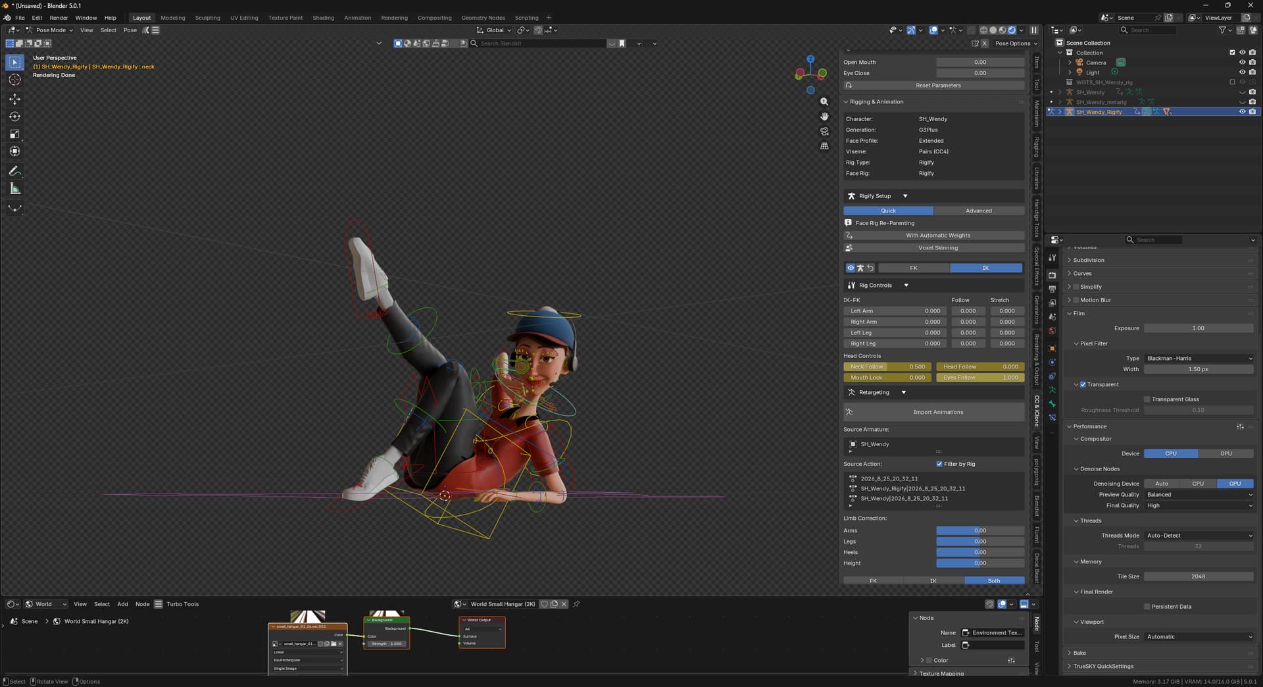Viewport: 1263px width, 687px height.
Task: Toggle camera view icon in viewport
Action: [824, 132]
